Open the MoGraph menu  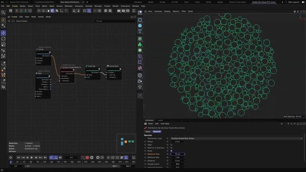click(x=68, y=6)
